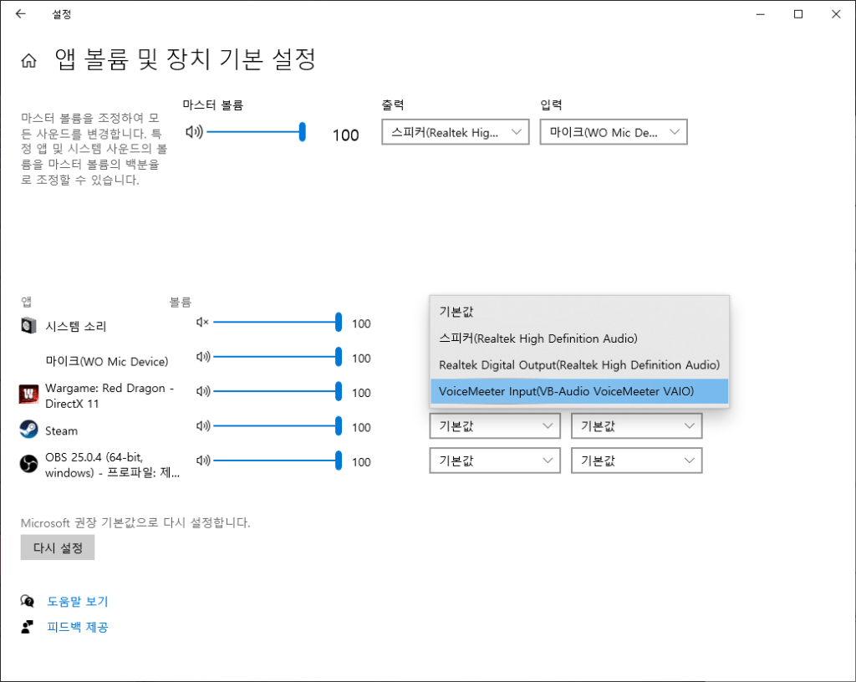The height and width of the screenshot is (682, 856).
Task: Open the master 입력 device dropdown
Action: tap(614, 132)
